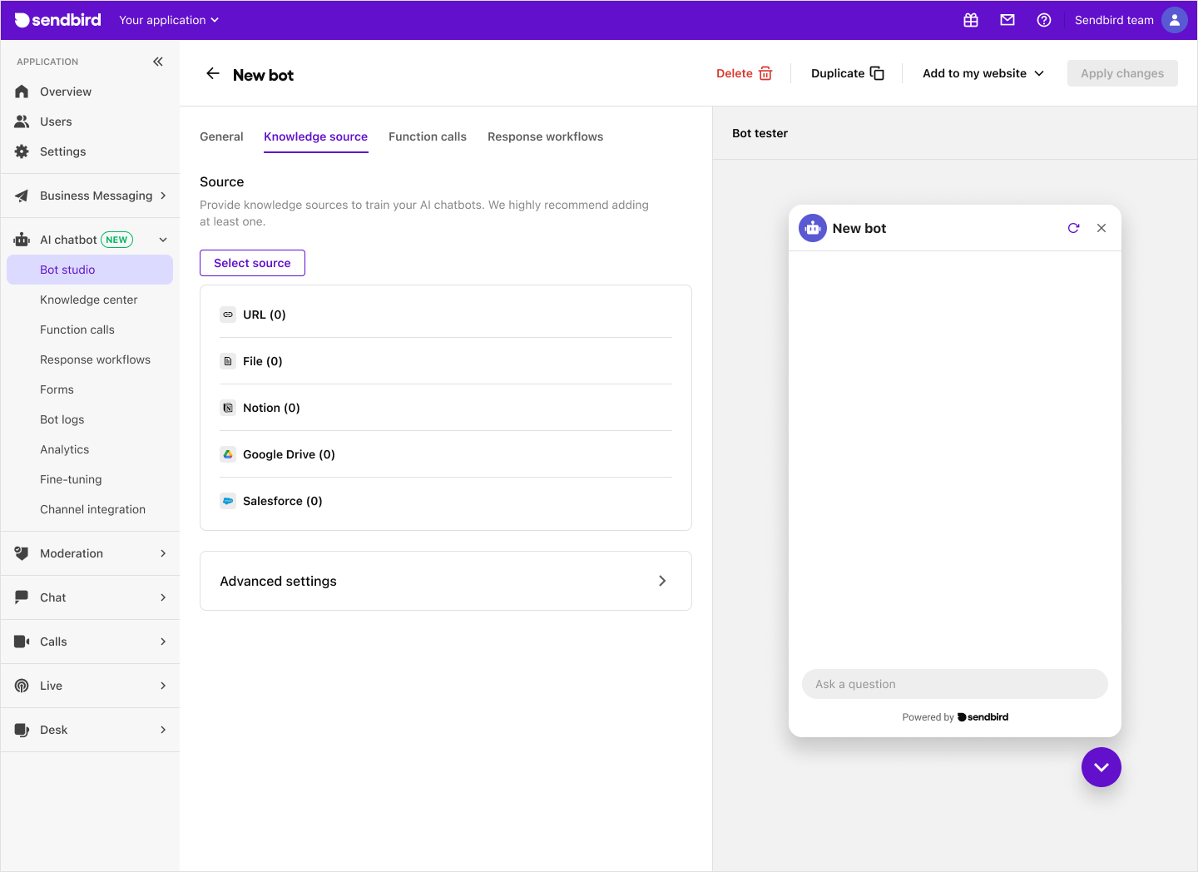Select the Knowledge source tab
This screenshot has height=872, width=1198.
pos(315,136)
